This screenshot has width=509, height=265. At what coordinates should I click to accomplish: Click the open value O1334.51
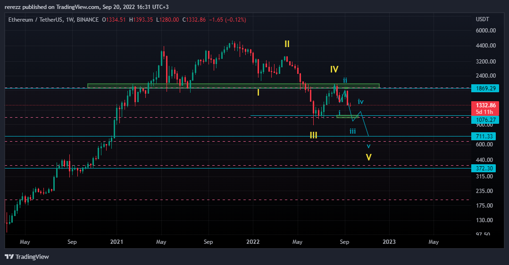[114, 20]
